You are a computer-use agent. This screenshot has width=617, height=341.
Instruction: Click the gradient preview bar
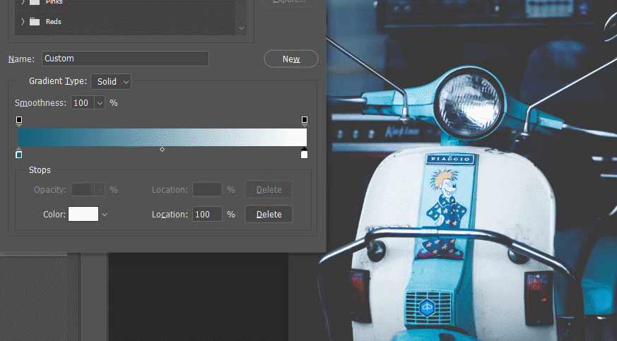point(163,137)
